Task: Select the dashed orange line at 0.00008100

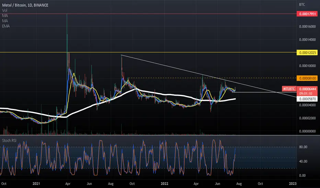Action: (x=212, y=78)
